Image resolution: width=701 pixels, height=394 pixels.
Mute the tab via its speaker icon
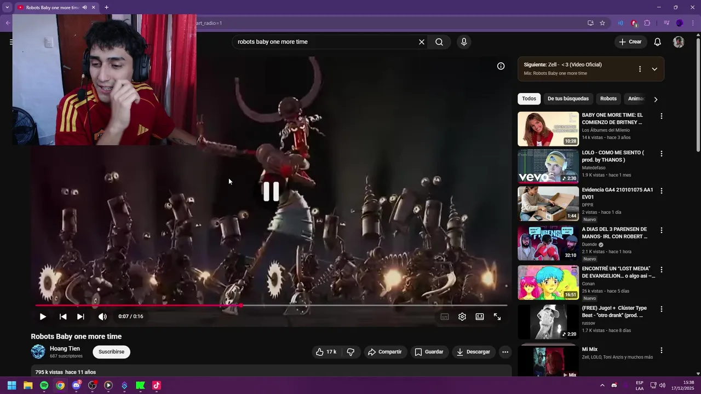84,7
